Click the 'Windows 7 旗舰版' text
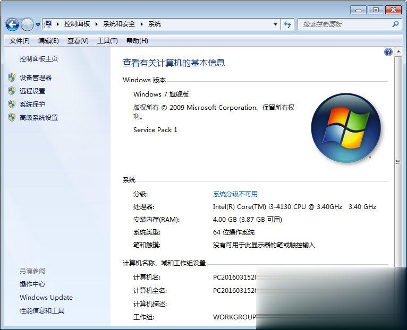 click(161, 94)
